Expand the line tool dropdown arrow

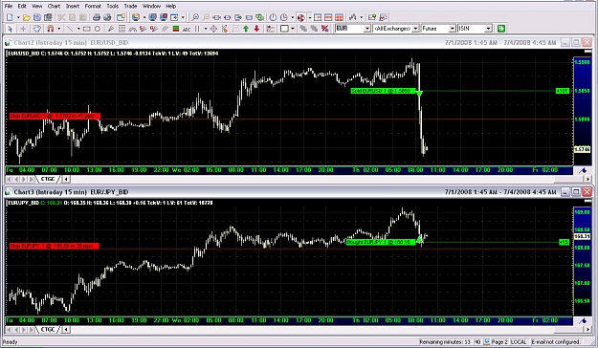pos(78,29)
